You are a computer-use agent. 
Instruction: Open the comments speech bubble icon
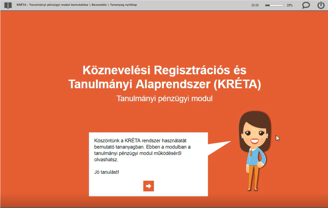306,5
